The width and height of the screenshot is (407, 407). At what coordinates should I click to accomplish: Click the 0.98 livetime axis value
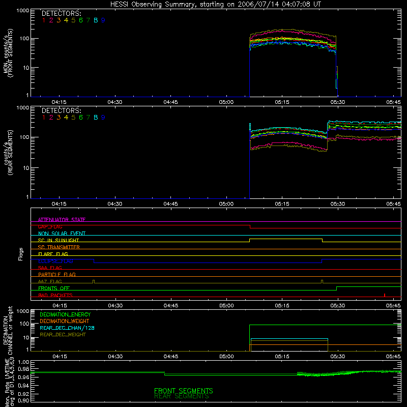click(x=23, y=369)
